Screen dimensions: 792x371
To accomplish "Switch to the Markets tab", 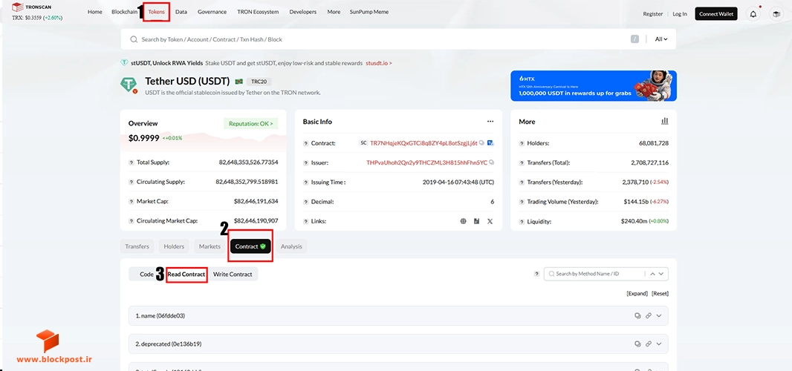I will [x=210, y=246].
